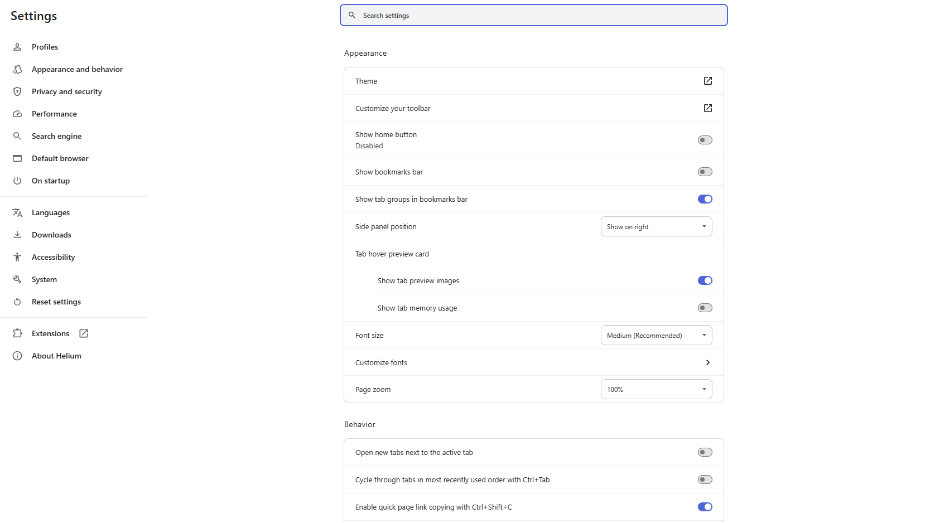Click the reset clock icon beside Reset settings
The image size is (930, 523).
17,302
